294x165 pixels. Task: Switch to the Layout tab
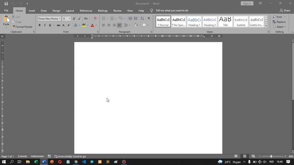pyautogui.click(x=70, y=11)
